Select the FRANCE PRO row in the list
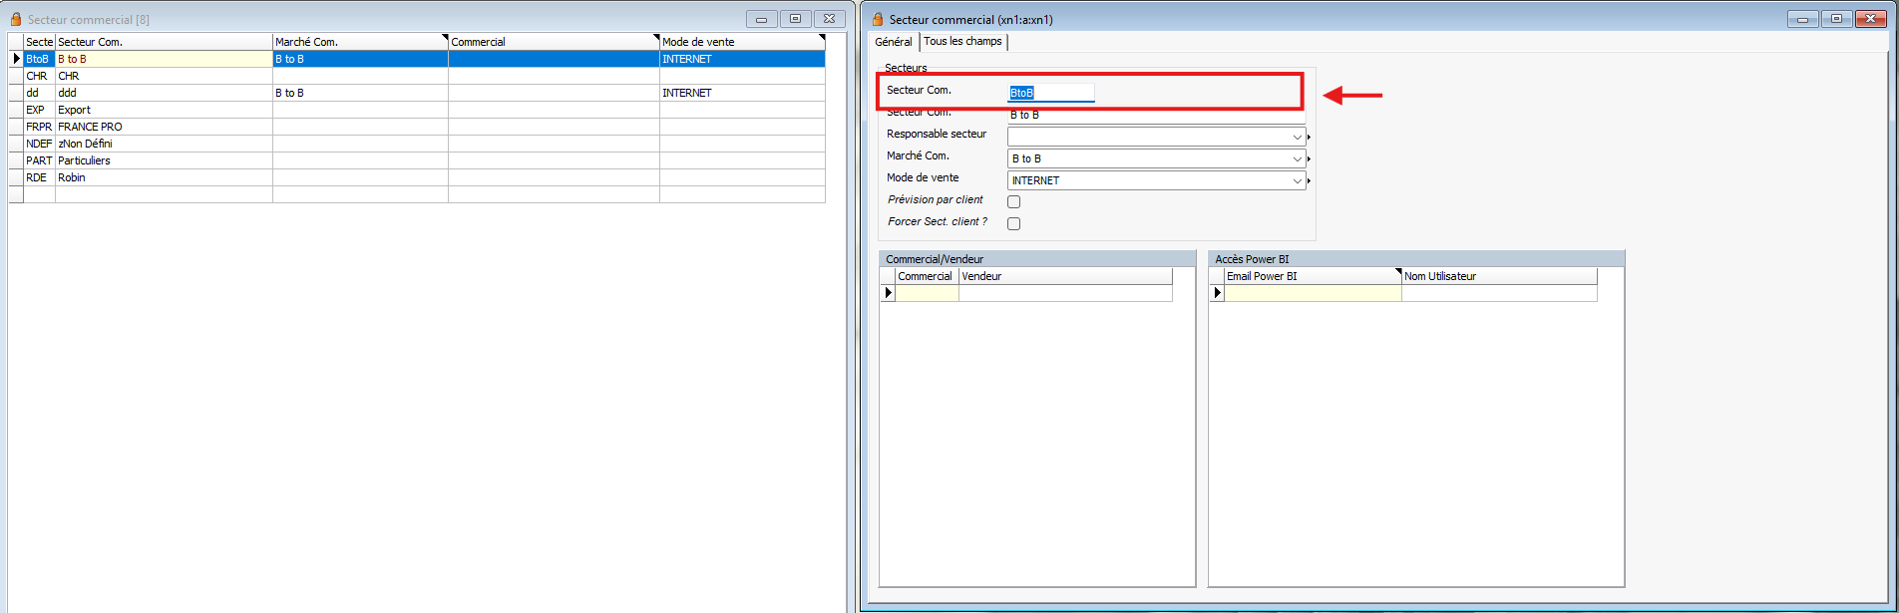Viewport: 1899px width, 613px height. pos(90,127)
